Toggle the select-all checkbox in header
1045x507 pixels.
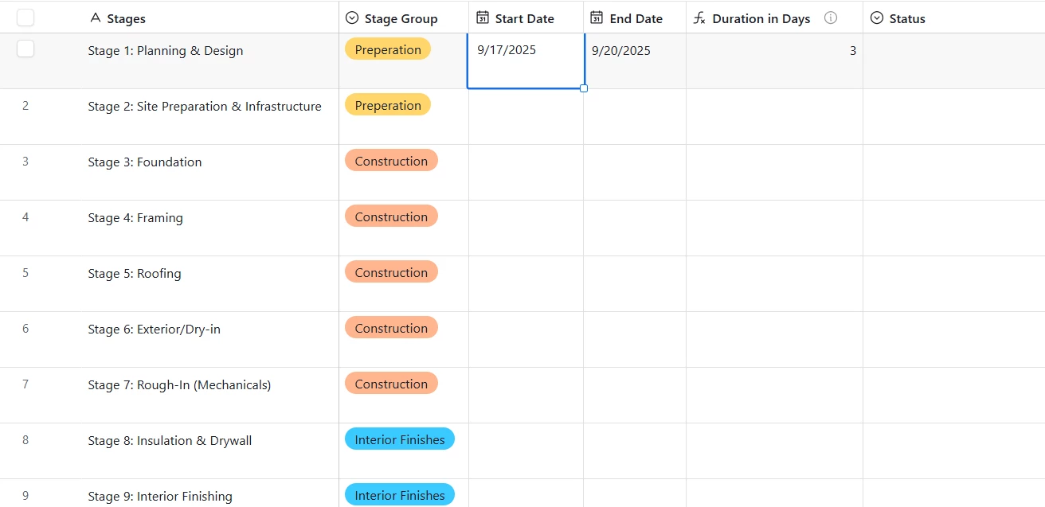click(25, 18)
